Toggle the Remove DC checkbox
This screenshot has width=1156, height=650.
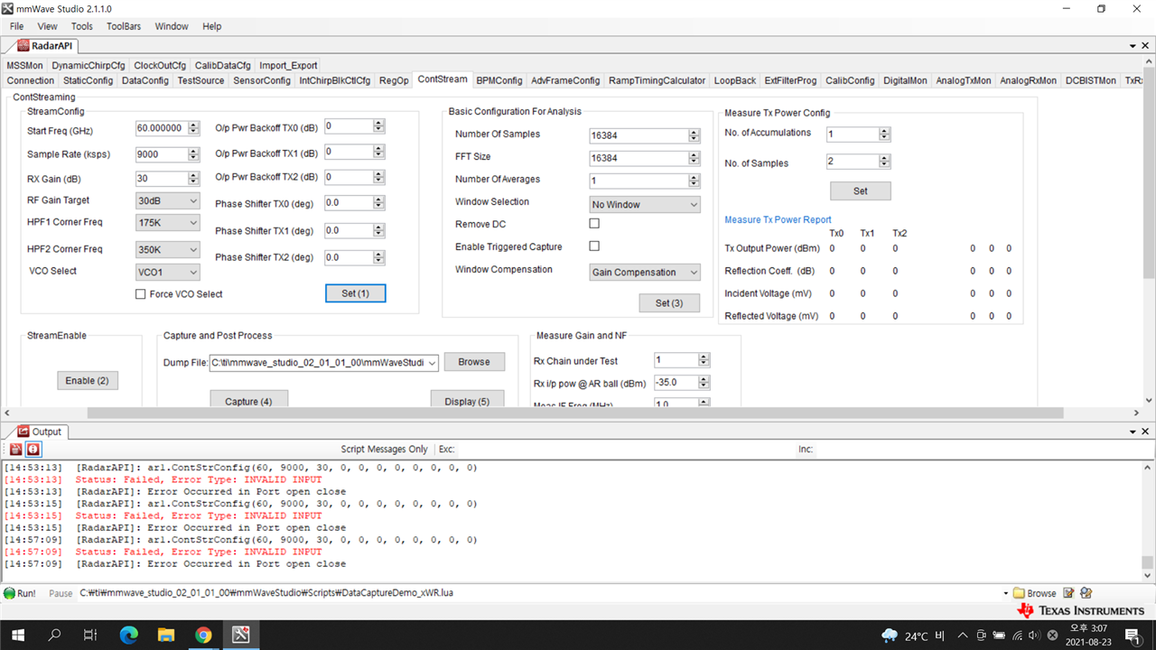coord(594,223)
